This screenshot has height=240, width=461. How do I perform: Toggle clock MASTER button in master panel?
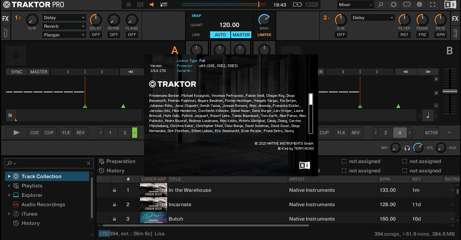[x=241, y=35]
